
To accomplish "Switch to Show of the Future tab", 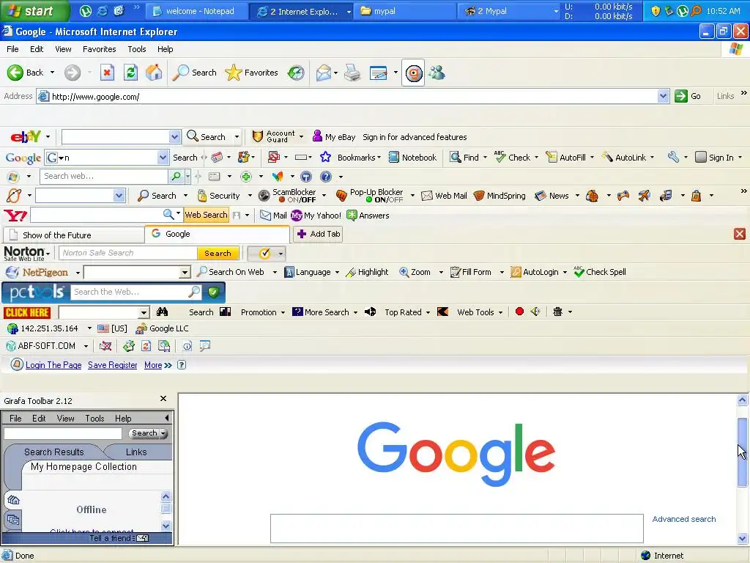I will [74, 235].
